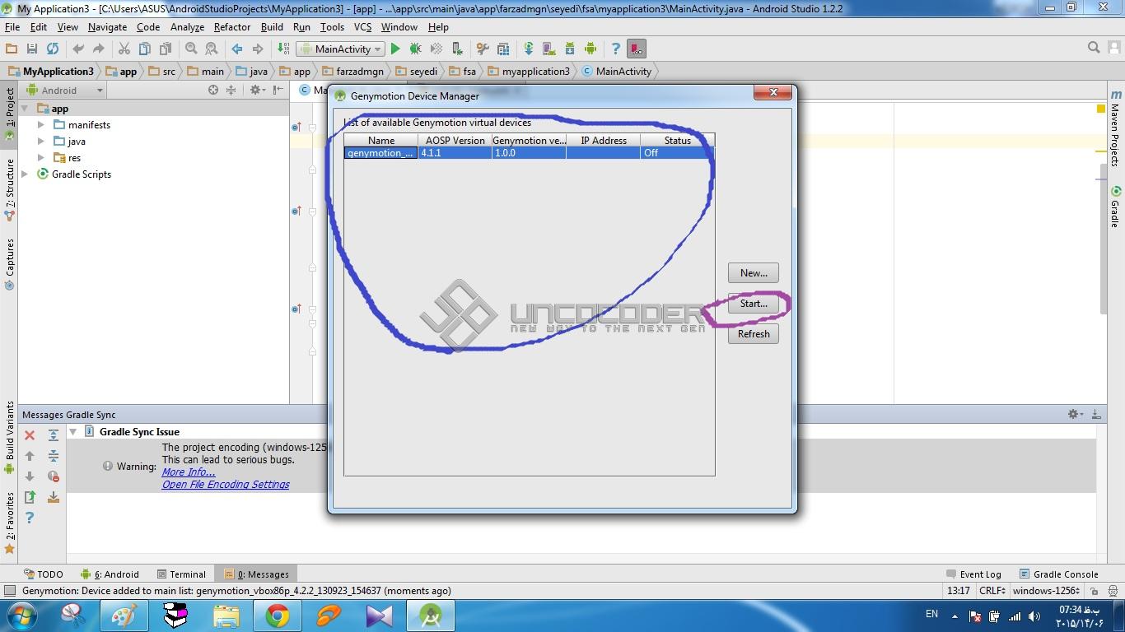Open Google Chrome from the taskbar
Screen dimensions: 1125x632
278,616
